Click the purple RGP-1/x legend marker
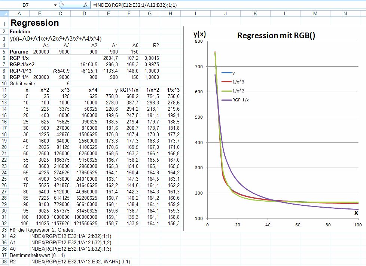This screenshot has width=366, height=266. [226, 100]
